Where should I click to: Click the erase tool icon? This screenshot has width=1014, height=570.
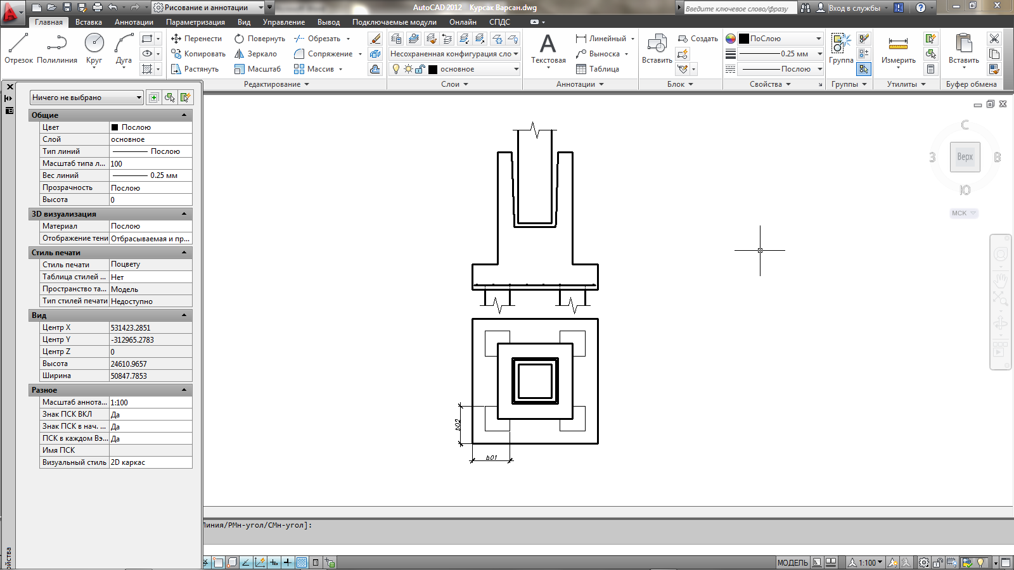[x=375, y=39]
